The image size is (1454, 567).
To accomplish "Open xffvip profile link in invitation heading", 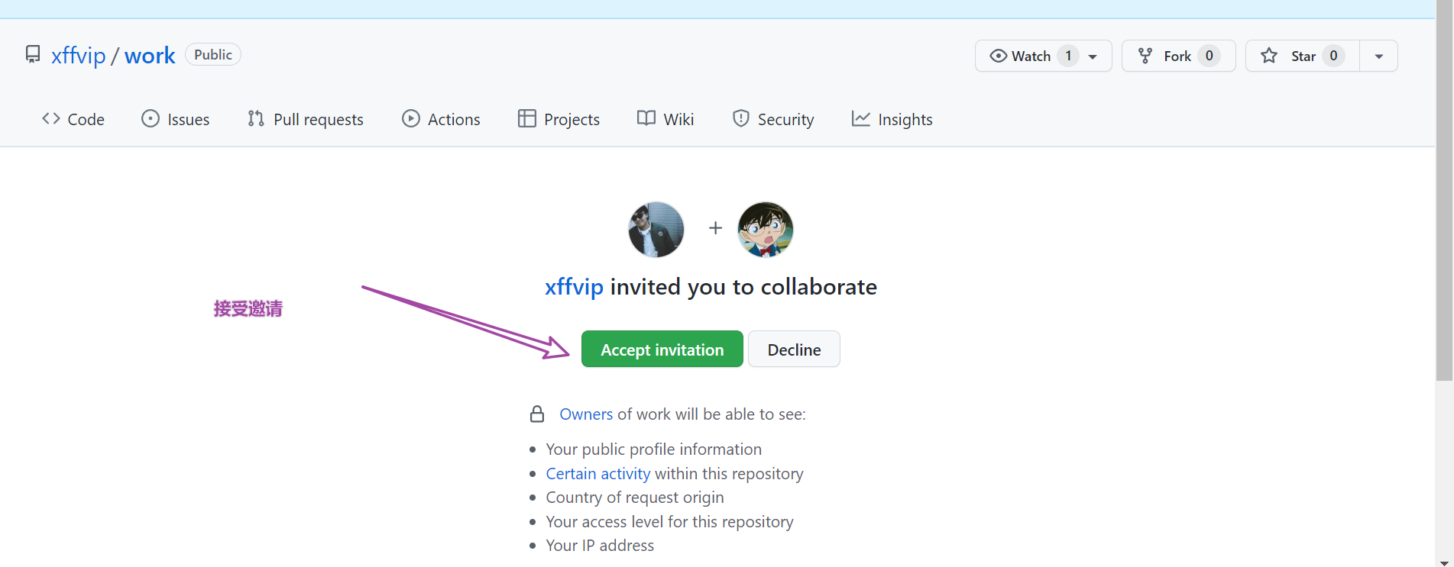I will (x=574, y=287).
